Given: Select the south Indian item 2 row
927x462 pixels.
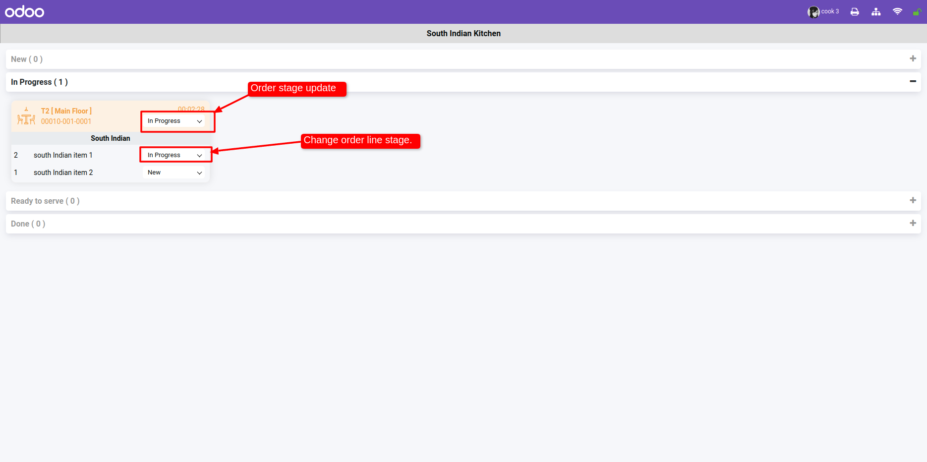Looking at the screenshot, I should click(111, 173).
